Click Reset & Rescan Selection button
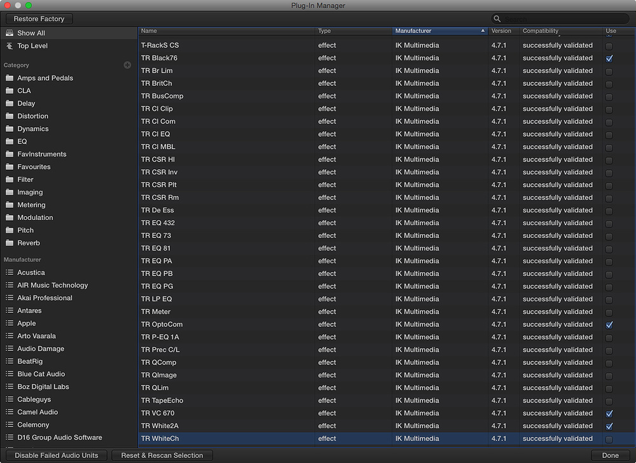The height and width of the screenshot is (463, 636). [x=162, y=455]
